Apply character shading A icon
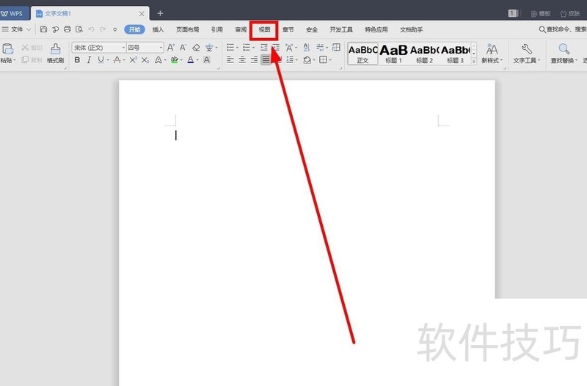This screenshot has width=587, height=386. click(207, 60)
